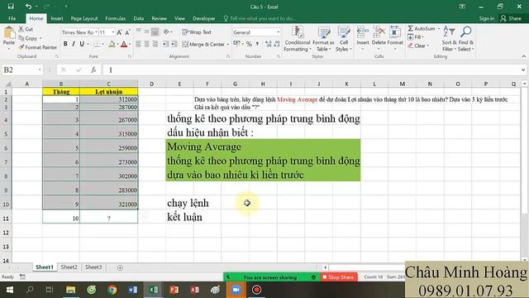Open Chrome from the taskbar
This screenshot has height=298, width=529.
coord(112,290)
